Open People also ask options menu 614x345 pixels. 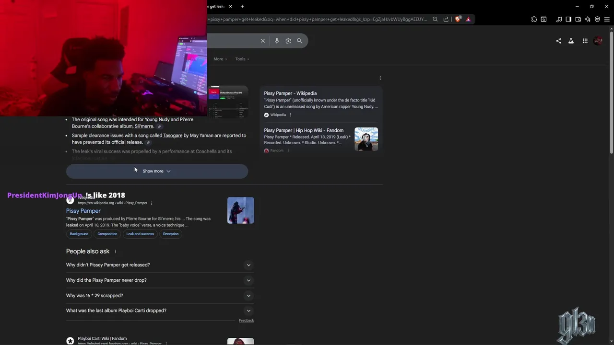(x=115, y=252)
